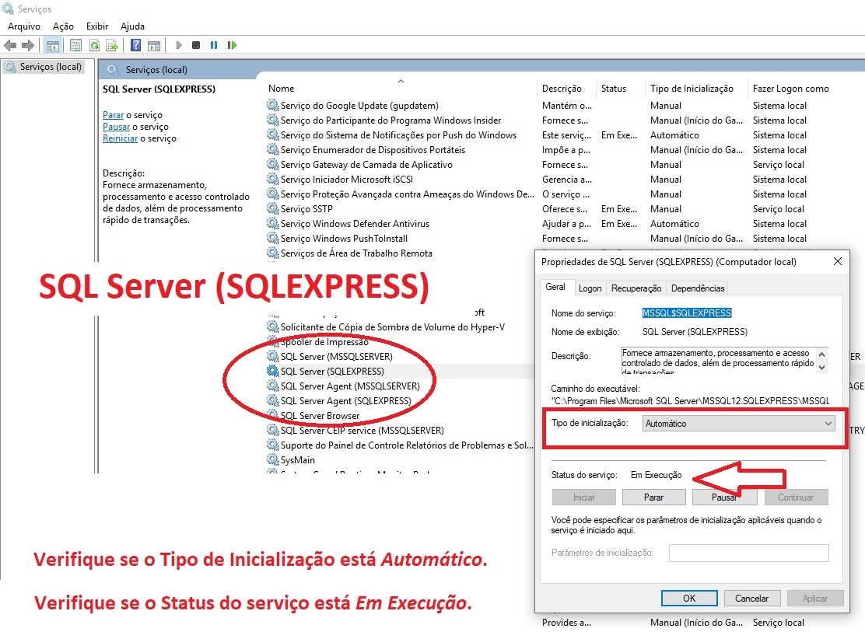Close the SQL Server properties dialog
865x632 pixels.
click(x=838, y=261)
